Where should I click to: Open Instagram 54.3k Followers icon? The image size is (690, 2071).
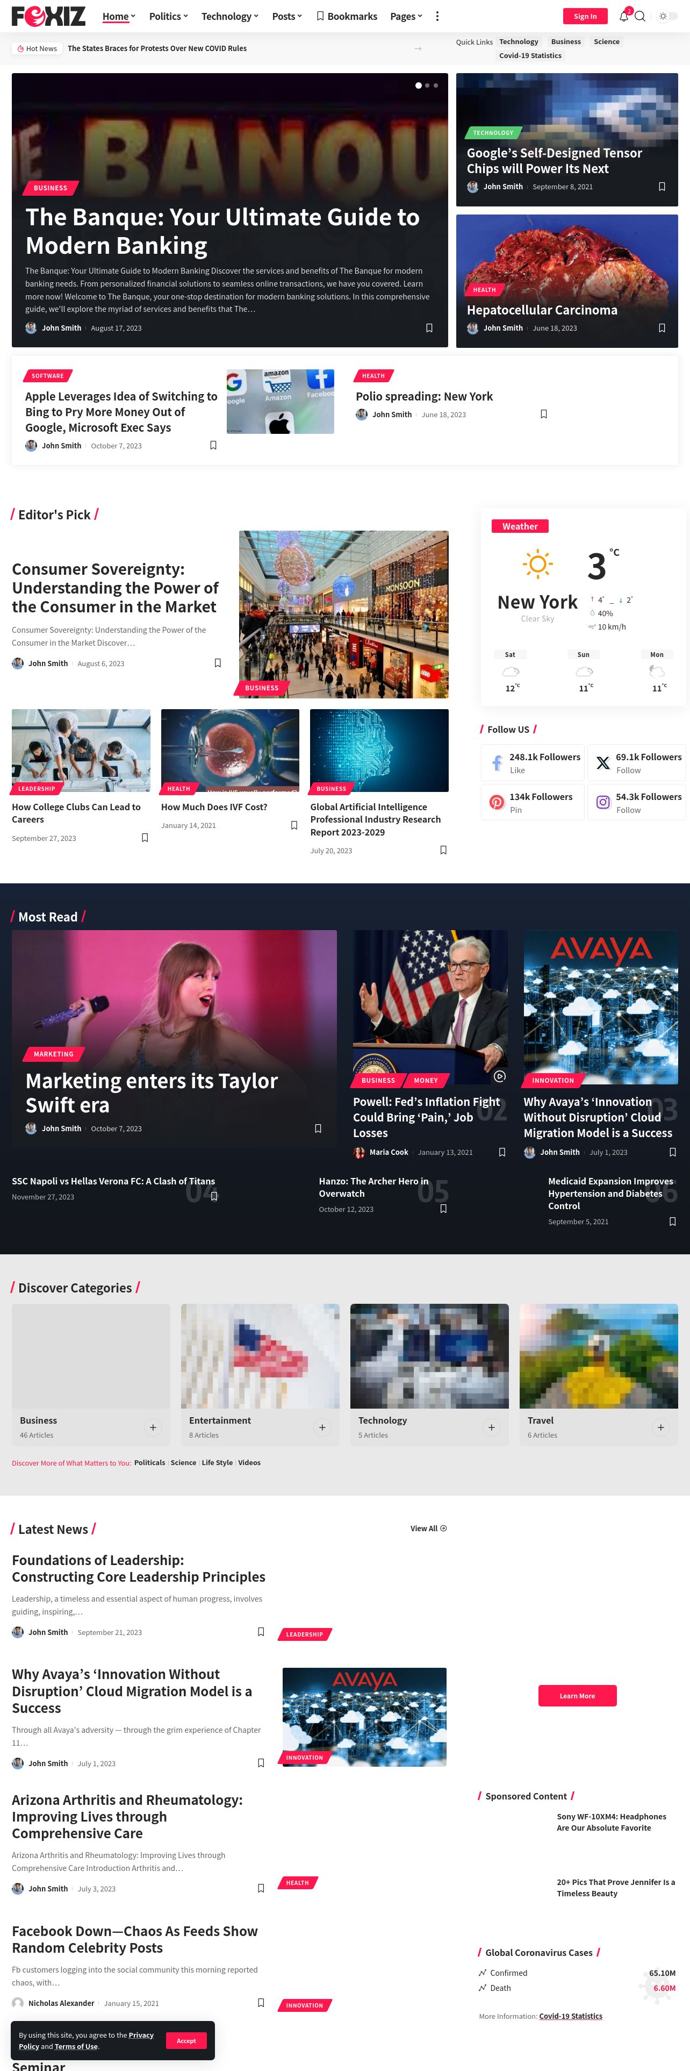point(603,802)
